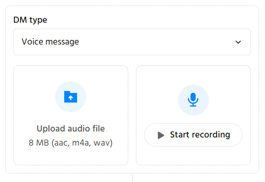Viewport: 265px width, 182px height.
Task: Click the up arrow inside the folder icon
Action: (71, 98)
